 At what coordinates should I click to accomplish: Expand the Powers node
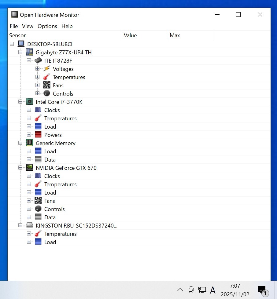(29, 135)
